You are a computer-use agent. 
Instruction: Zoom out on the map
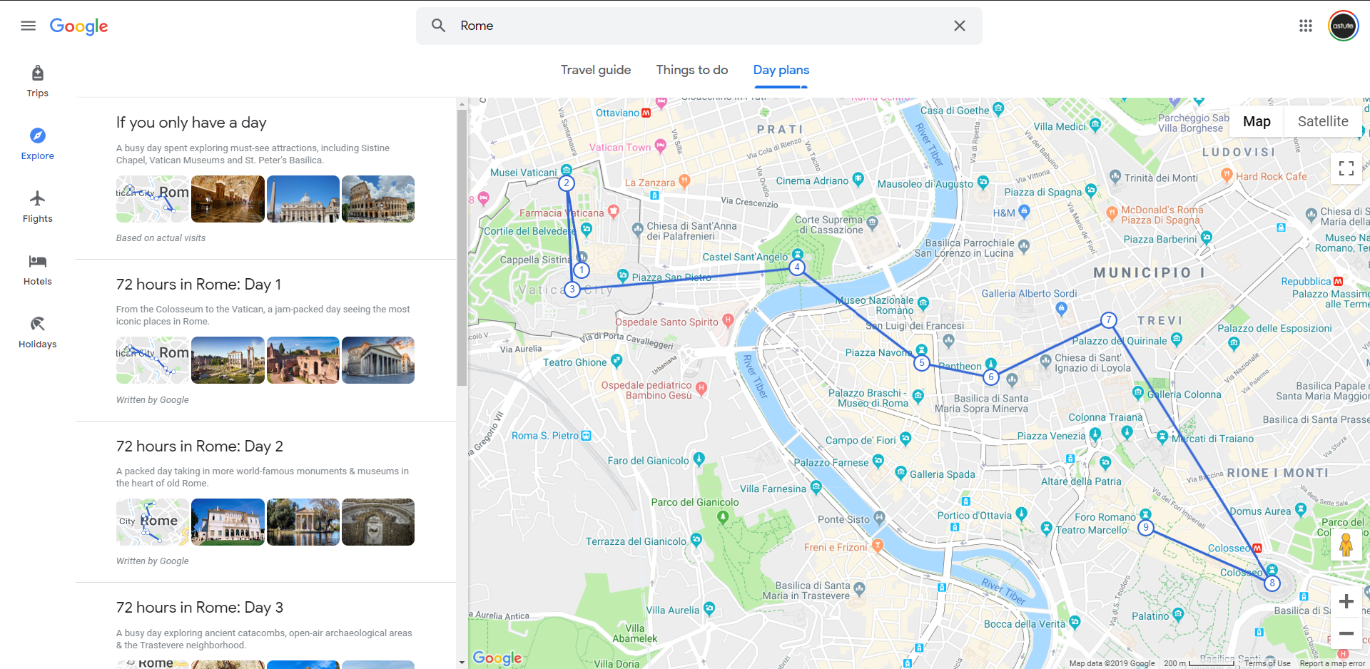tap(1346, 633)
